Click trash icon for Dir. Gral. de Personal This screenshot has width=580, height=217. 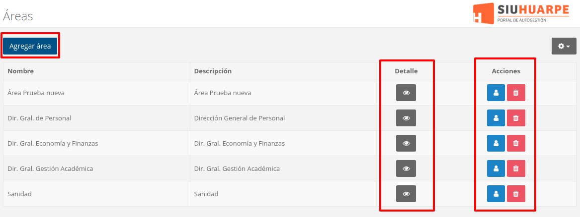(x=516, y=118)
